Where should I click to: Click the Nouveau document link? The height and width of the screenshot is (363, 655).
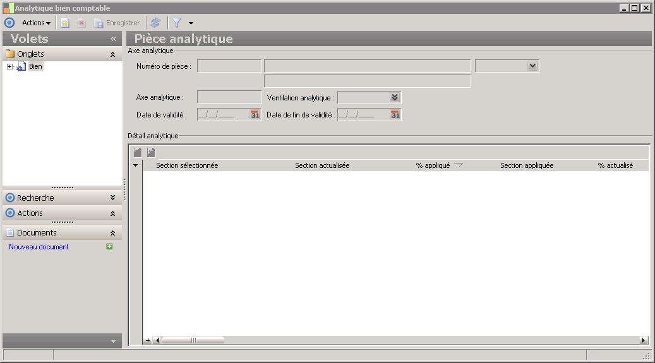click(x=39, y=247)
